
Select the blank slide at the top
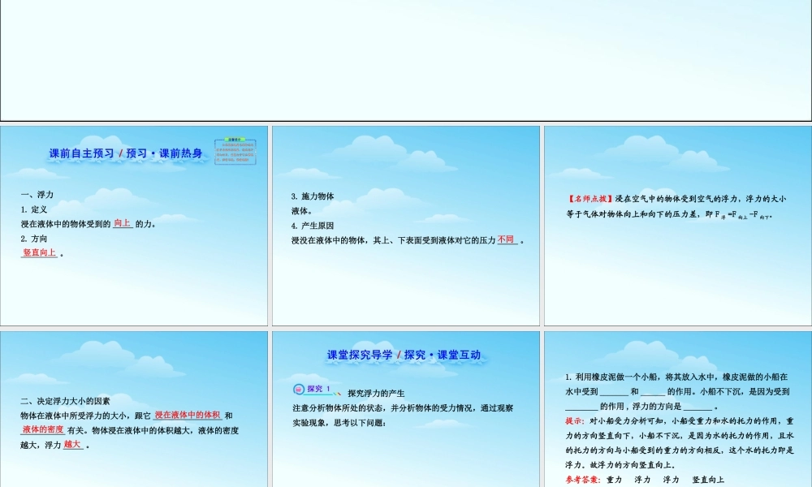pyautogui.click(x=406, y=60)
